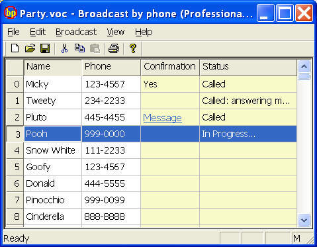Select the Micky name cell
This screenshot has height=247, width=317.
point(52,84)
